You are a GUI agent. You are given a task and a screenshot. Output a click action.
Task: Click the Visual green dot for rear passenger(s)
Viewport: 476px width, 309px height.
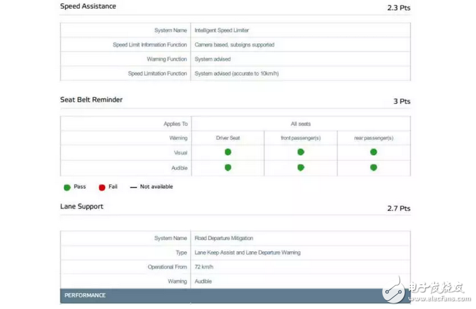click(374, 152)
